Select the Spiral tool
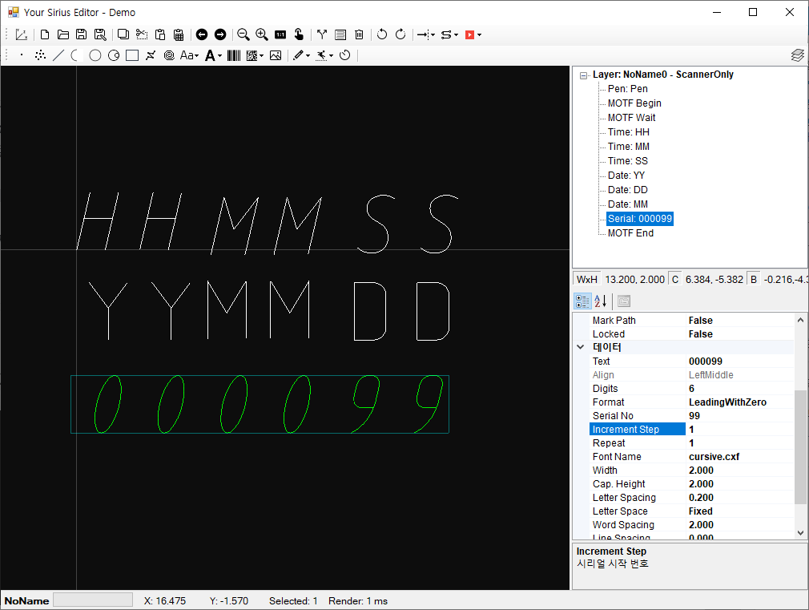The height and width of the screenshot is (610, 809). (x=169, y=55)
